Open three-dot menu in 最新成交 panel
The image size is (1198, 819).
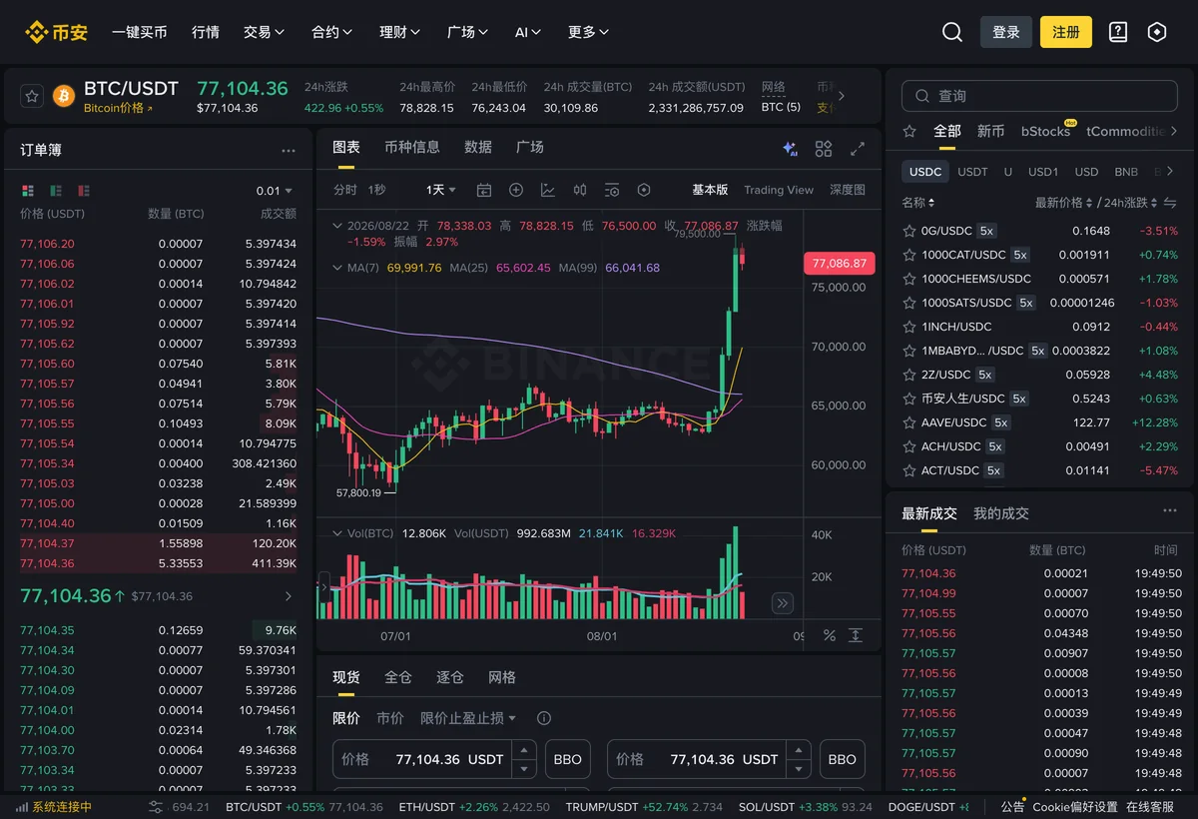coord(1170,510)
